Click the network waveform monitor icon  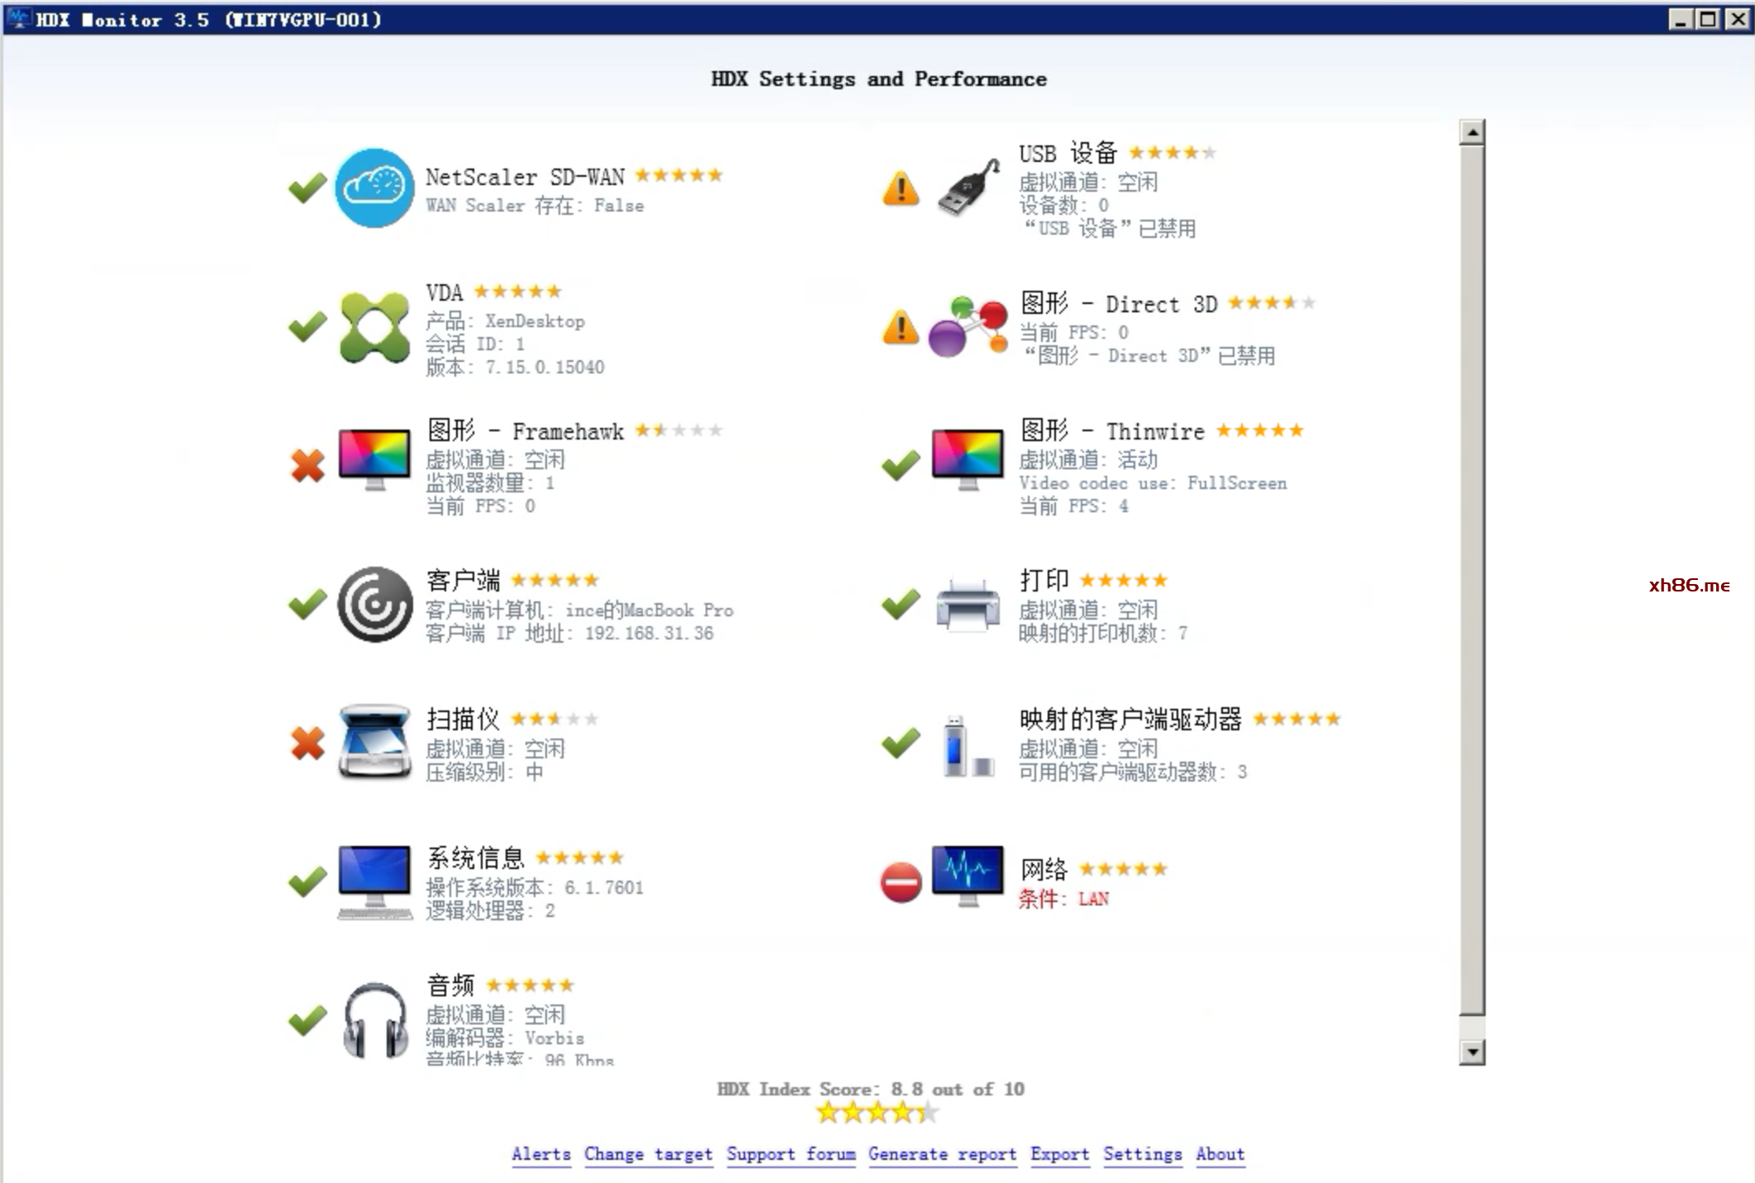(968, 877)
